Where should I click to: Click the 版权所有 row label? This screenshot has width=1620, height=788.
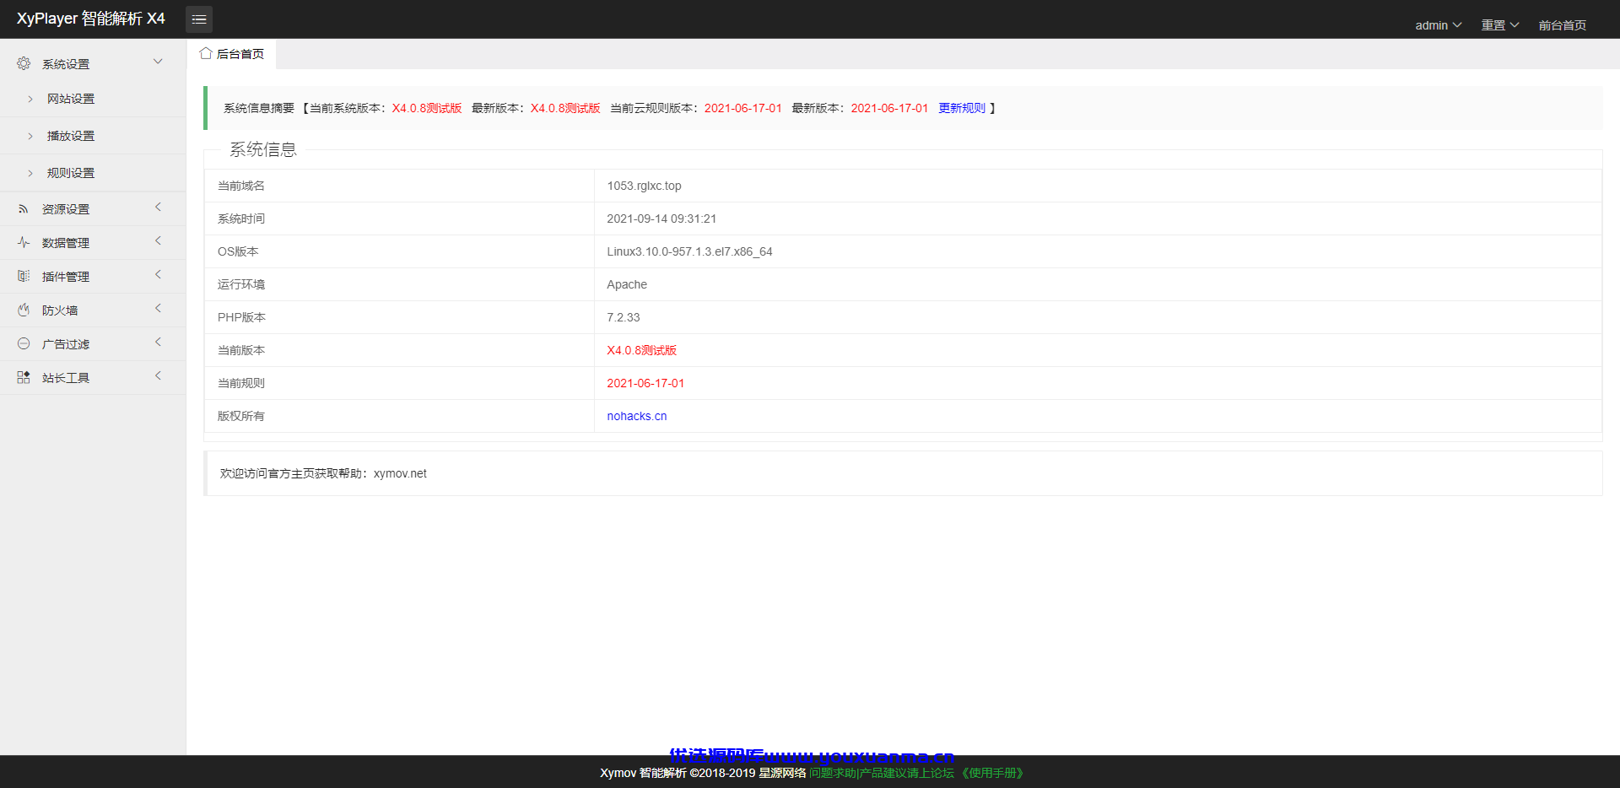pyautogui.click(x=241, y=416)
